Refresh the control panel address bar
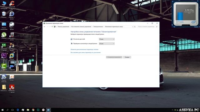 point(135,27)
